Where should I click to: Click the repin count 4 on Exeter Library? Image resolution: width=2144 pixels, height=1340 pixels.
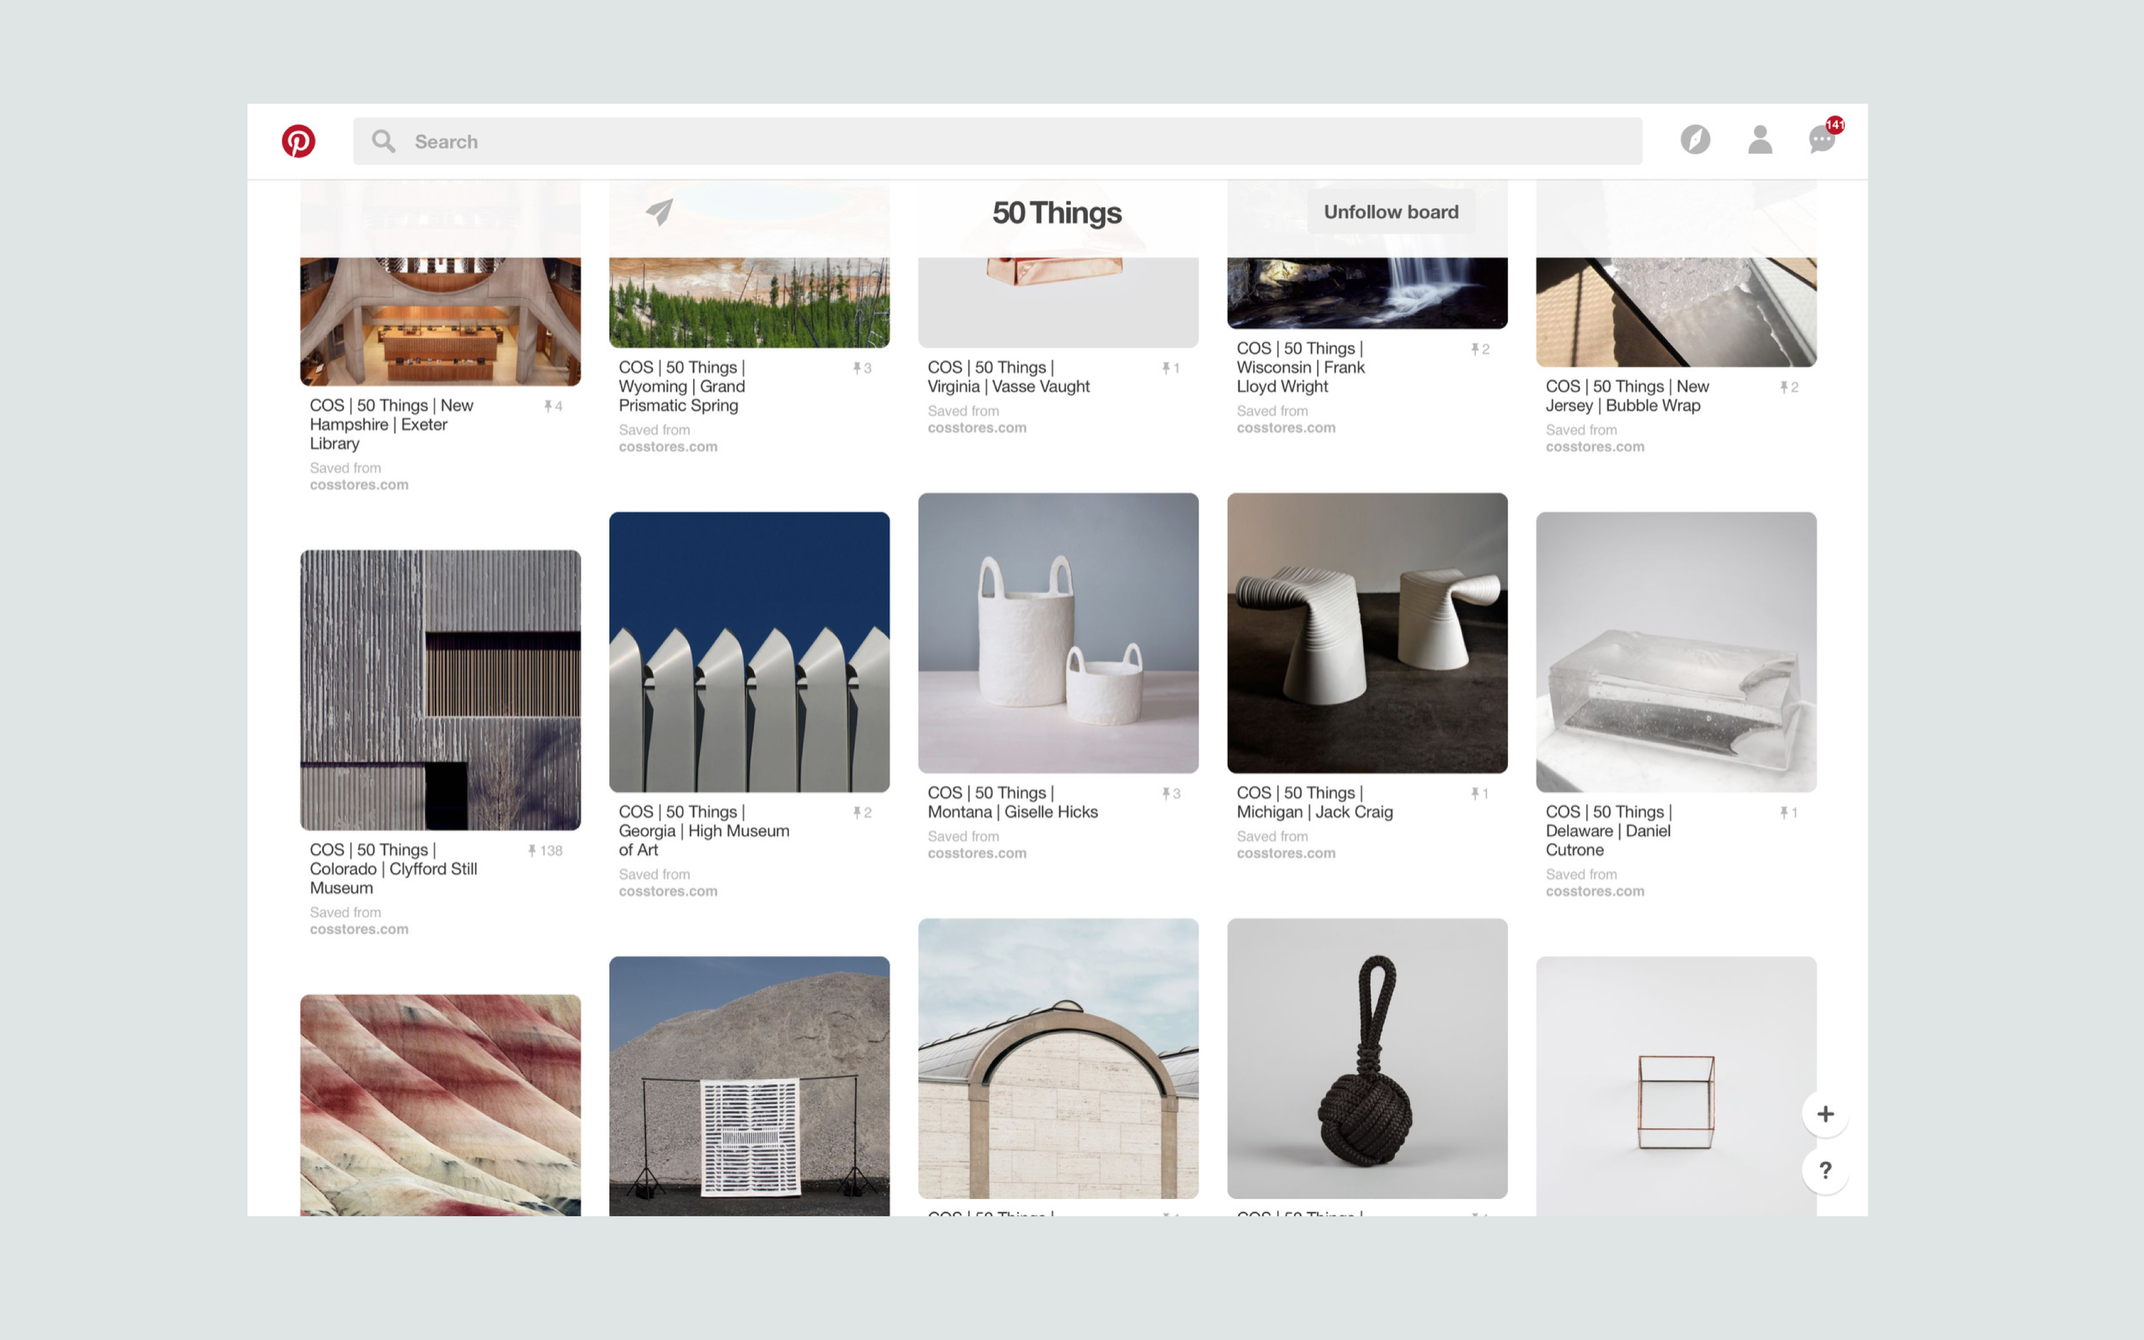click(x=554, y=406)
